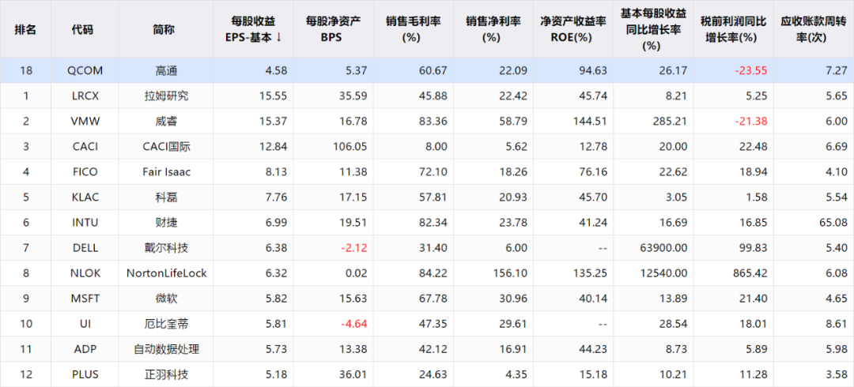The height and width of the screenshot is (387, 854).
Task: Click the 144.51 ROE value for VMW
Action: point(590,122)
